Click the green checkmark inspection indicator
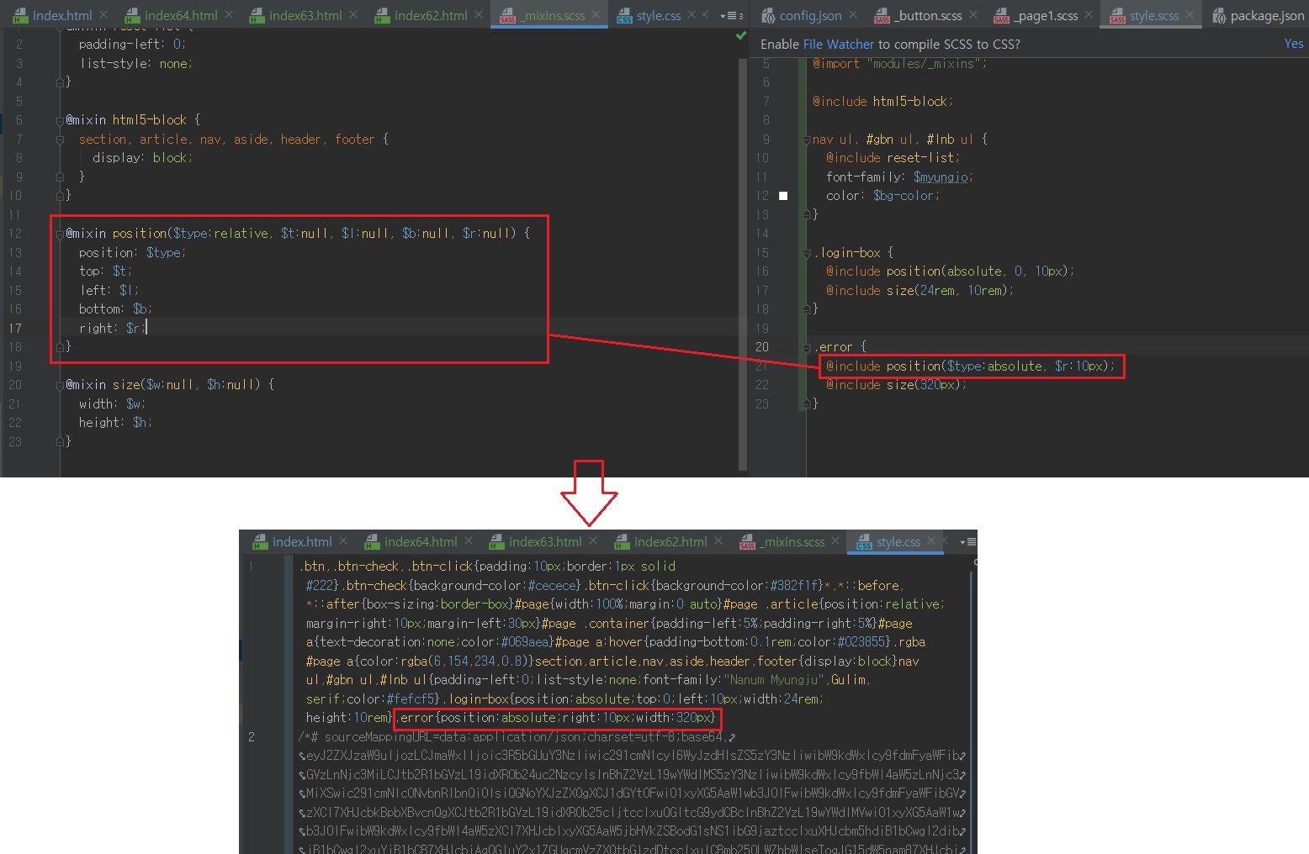 click(x=741, y=35)
